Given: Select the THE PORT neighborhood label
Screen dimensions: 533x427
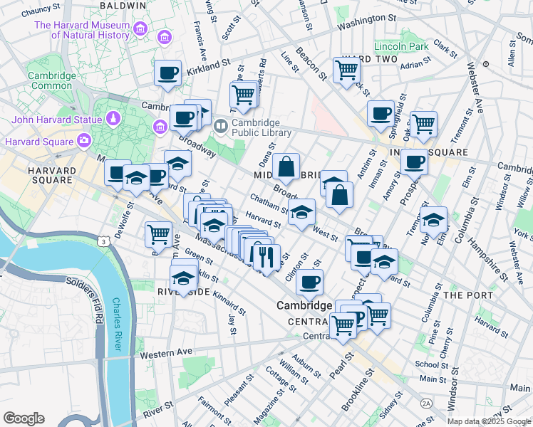Looking at the screenshot, I should [x=468, y=295].
